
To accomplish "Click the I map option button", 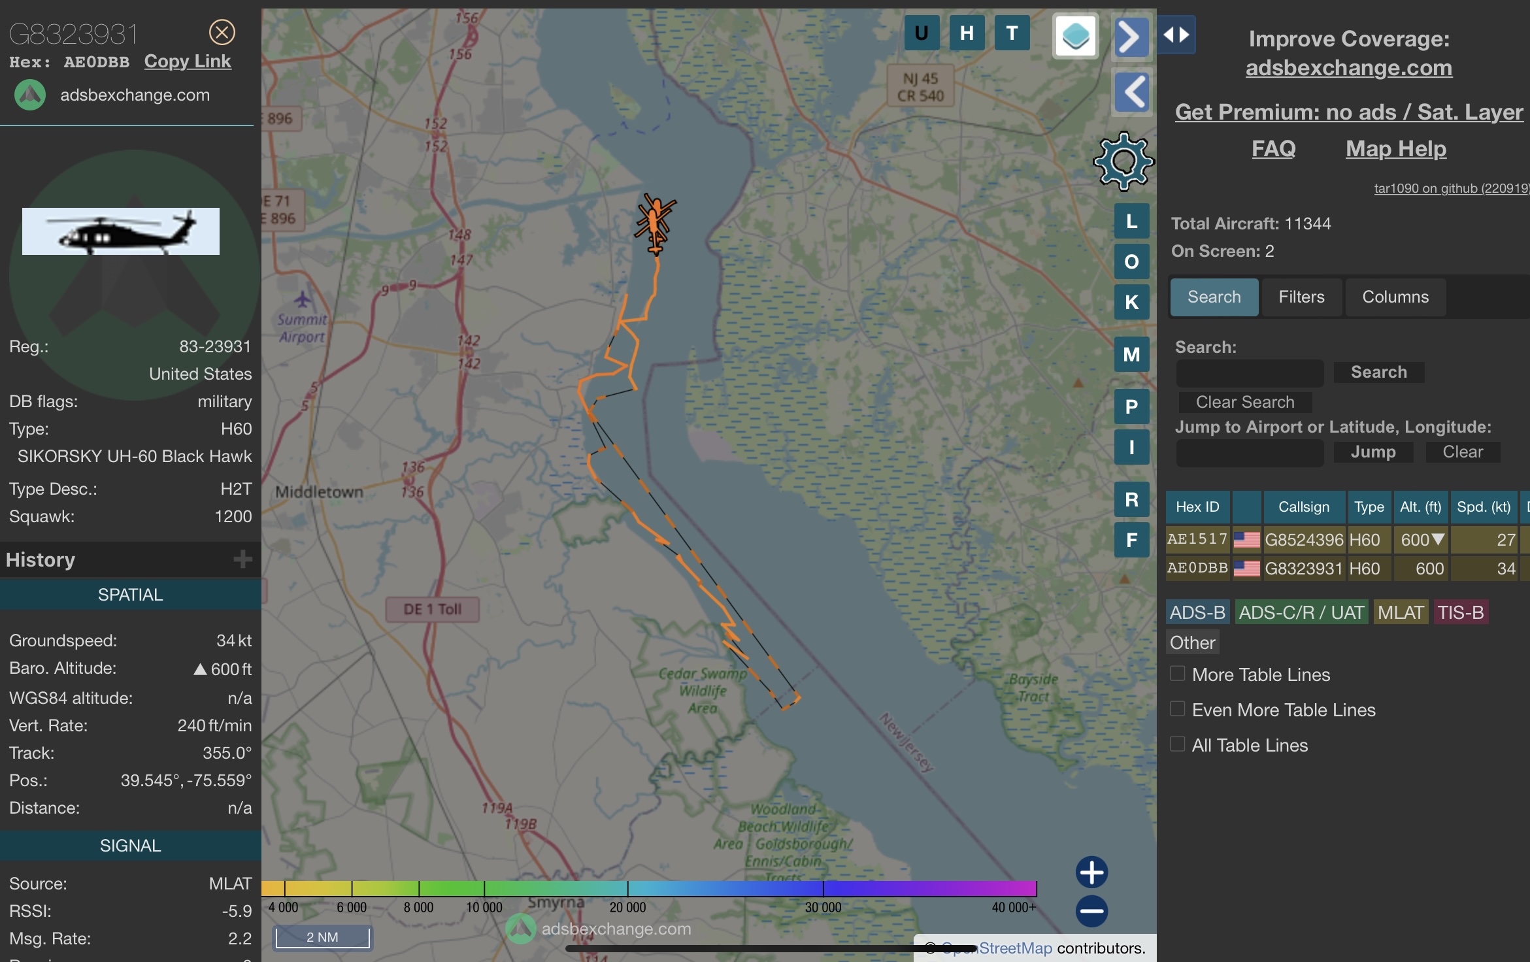I will click(x=1131, y=448).
